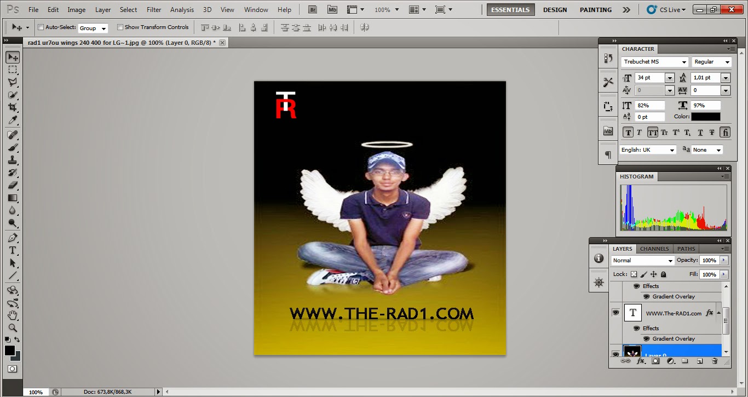The image size is (748, 397).
Task: Open the Analysis menu
Action: pos(182,10)
